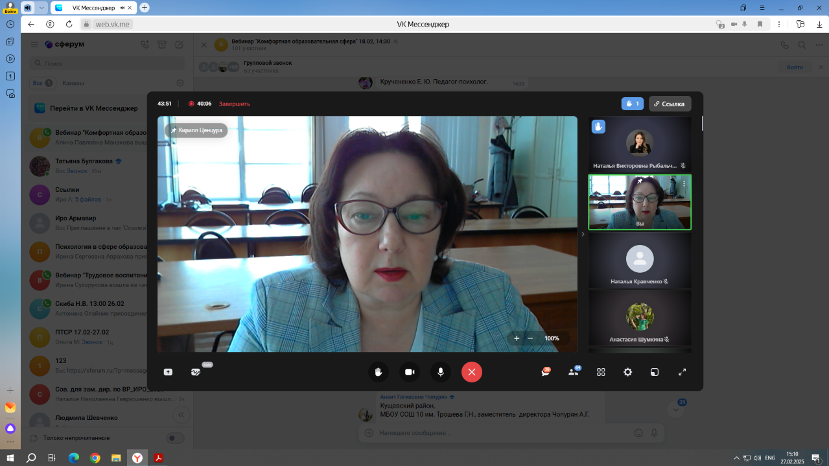This screenshot has width=829, height=466.
Task: Switch to grid layout view icon
Action: coord(601,372)
